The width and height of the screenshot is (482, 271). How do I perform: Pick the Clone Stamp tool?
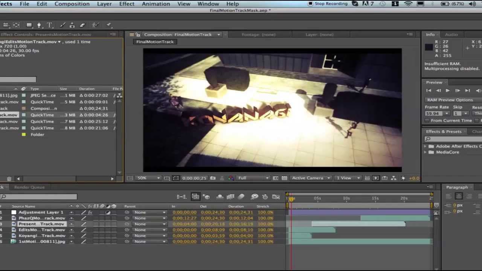point(72,25)
